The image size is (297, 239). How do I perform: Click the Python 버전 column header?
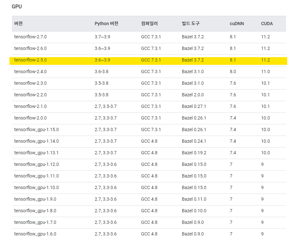pyautogui.click(x=106, y=24)
